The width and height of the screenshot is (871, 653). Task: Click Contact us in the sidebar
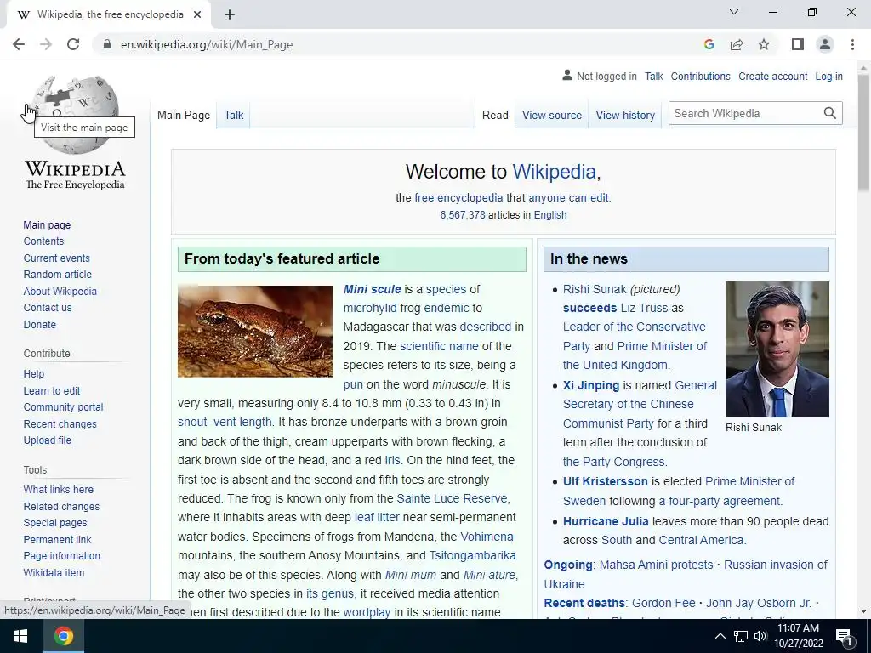click(48, 307)
